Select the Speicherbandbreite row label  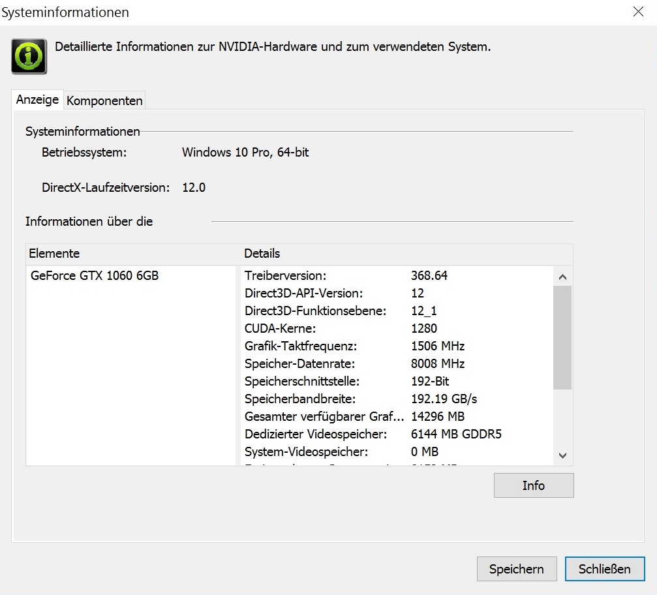tap(300, 399)
